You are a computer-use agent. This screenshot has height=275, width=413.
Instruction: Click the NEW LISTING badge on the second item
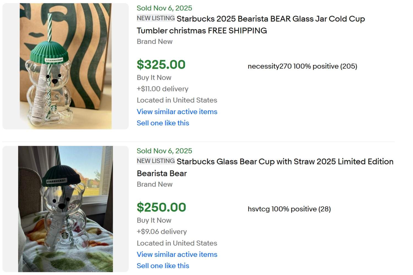point(155,161)
